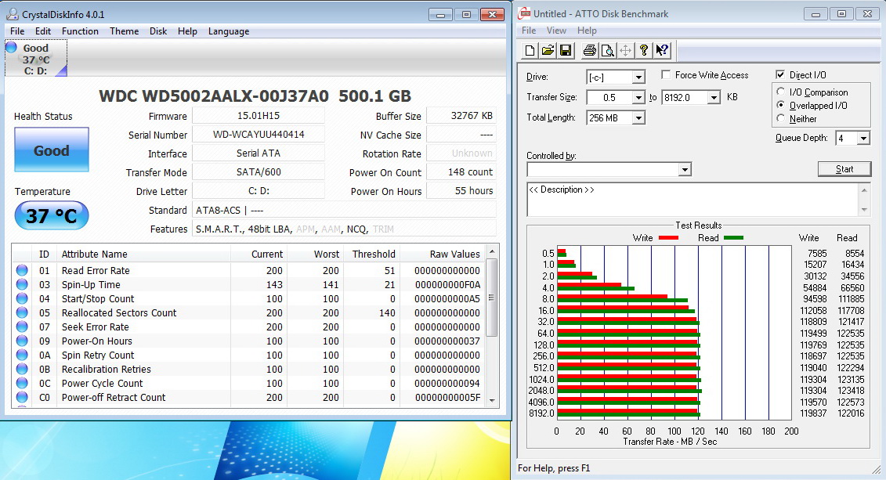Click status orb for Power-On Hours row
The width and height of the screenshot is (886, 480).
tap(22, 341)
